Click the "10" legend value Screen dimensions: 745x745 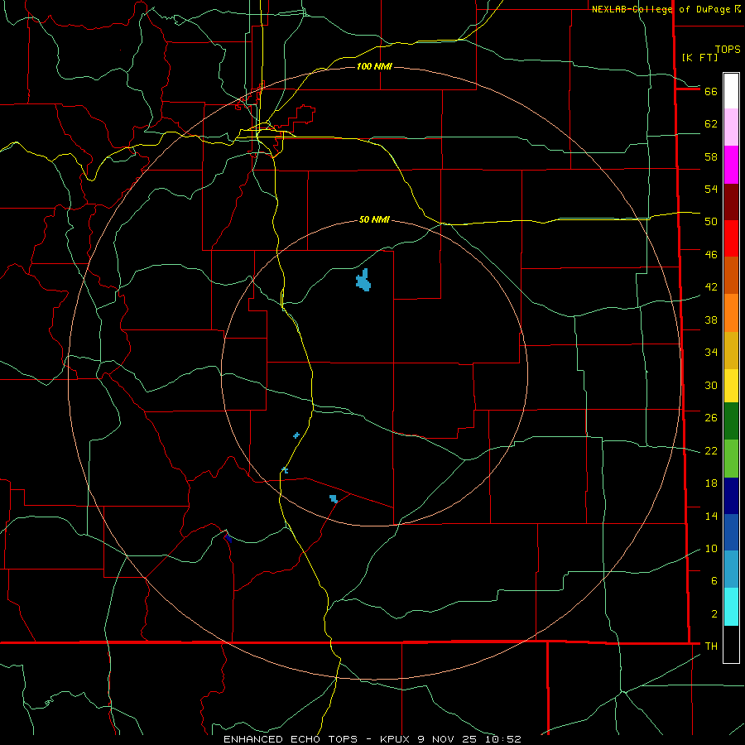711,549
